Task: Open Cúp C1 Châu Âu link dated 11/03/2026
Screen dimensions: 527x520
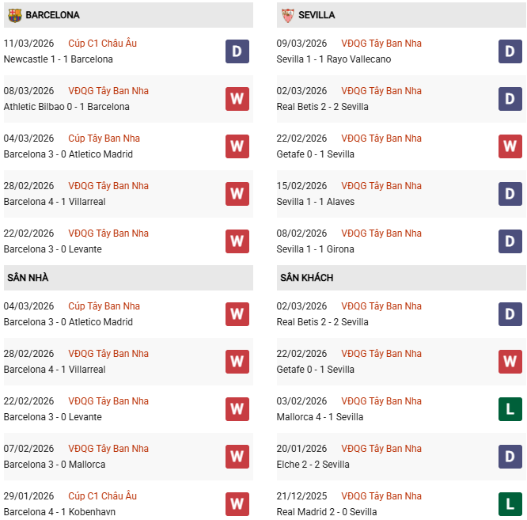Action: point(102,44)
